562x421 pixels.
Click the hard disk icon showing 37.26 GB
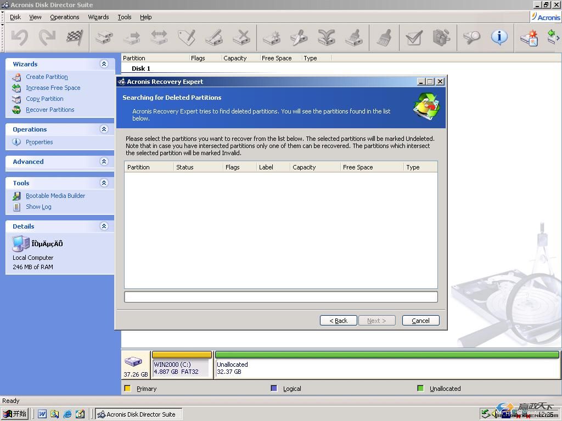tap(133, 362)
